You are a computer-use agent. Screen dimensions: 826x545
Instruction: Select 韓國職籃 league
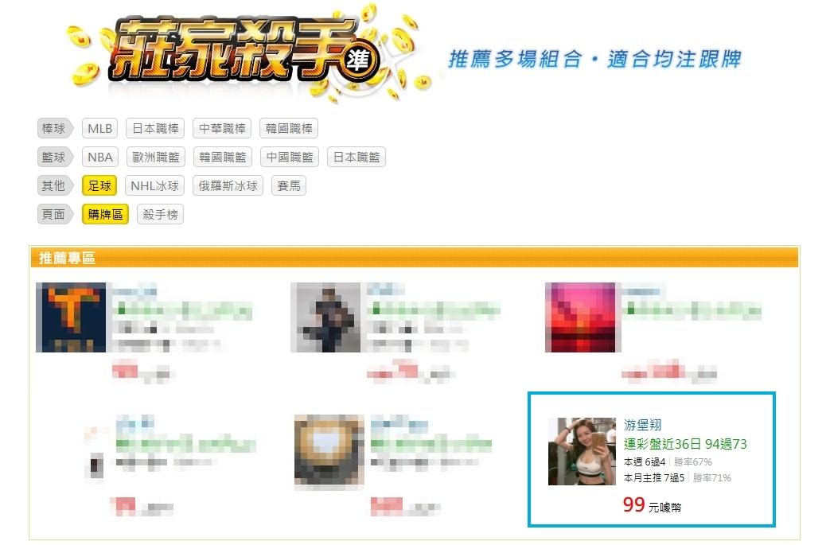point(223,157)
